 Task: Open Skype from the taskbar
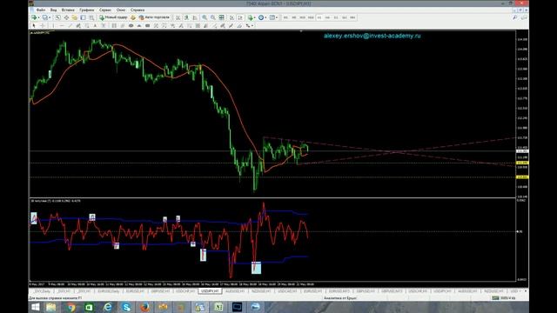click(126, 307)
